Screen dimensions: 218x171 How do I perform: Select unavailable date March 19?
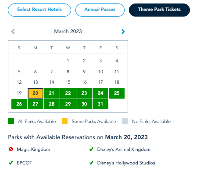click(19, 93)
